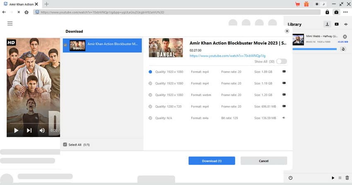This screenshot has width=352, height=185.
Task: Select the m4a audio-only option
Action: click(x=150, y=118)
